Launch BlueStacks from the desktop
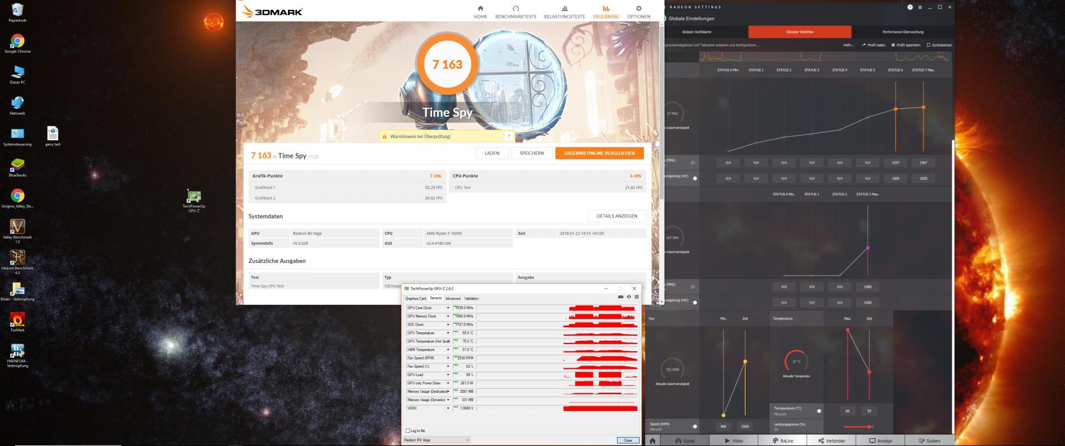 pyautogui.click(x=17, y=168)
